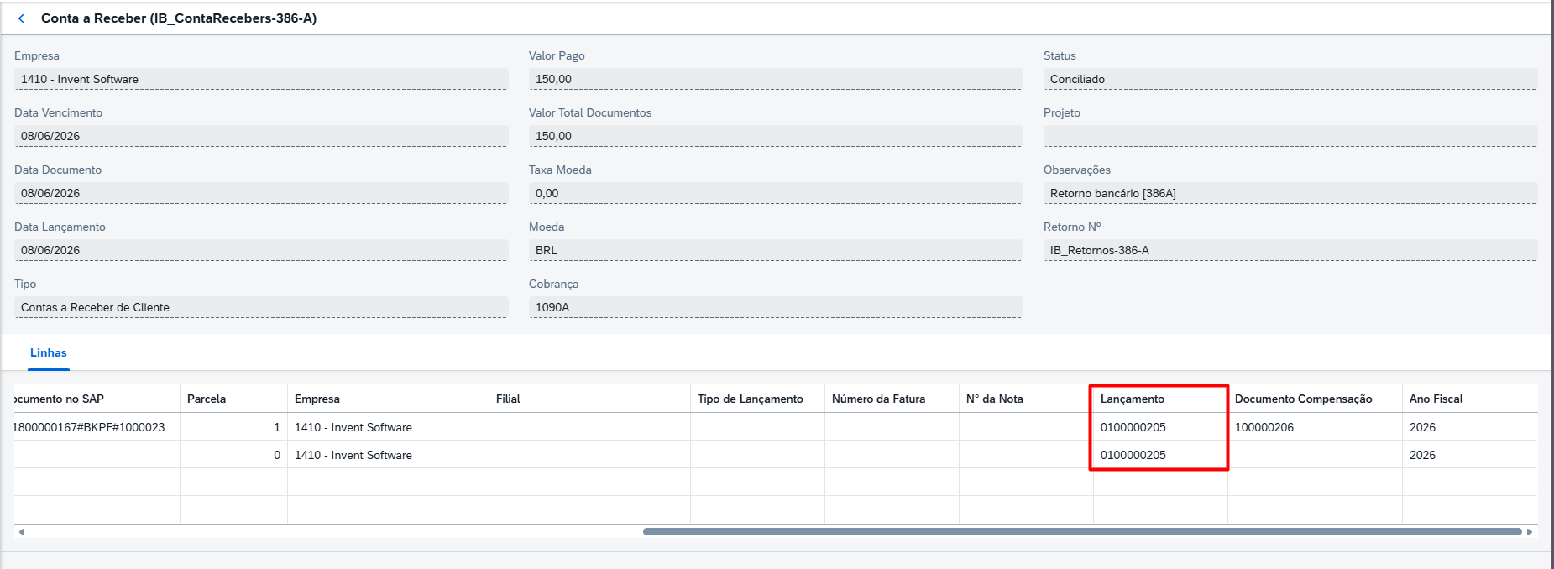Click the table's left scroll arrow
Viewport: 1554px width, 569px height.
coord(22,532)
